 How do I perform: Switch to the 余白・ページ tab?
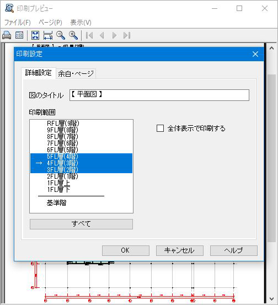tap(76, 73)
